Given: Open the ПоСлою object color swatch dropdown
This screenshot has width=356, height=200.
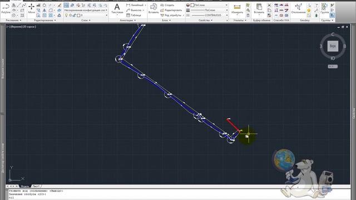Looking at the screenshot, I should (209, 5).
